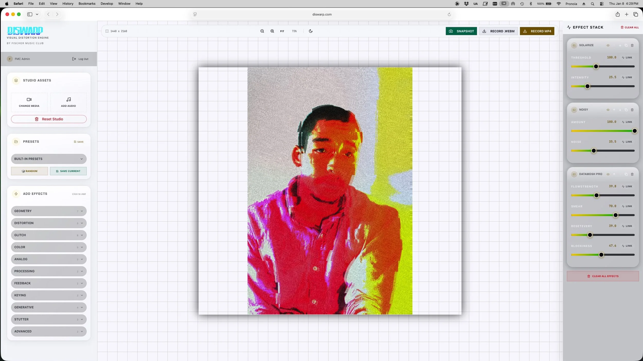Open the Develop menu in menu bar
The image size is (643, 361).
tap(107, 4)
